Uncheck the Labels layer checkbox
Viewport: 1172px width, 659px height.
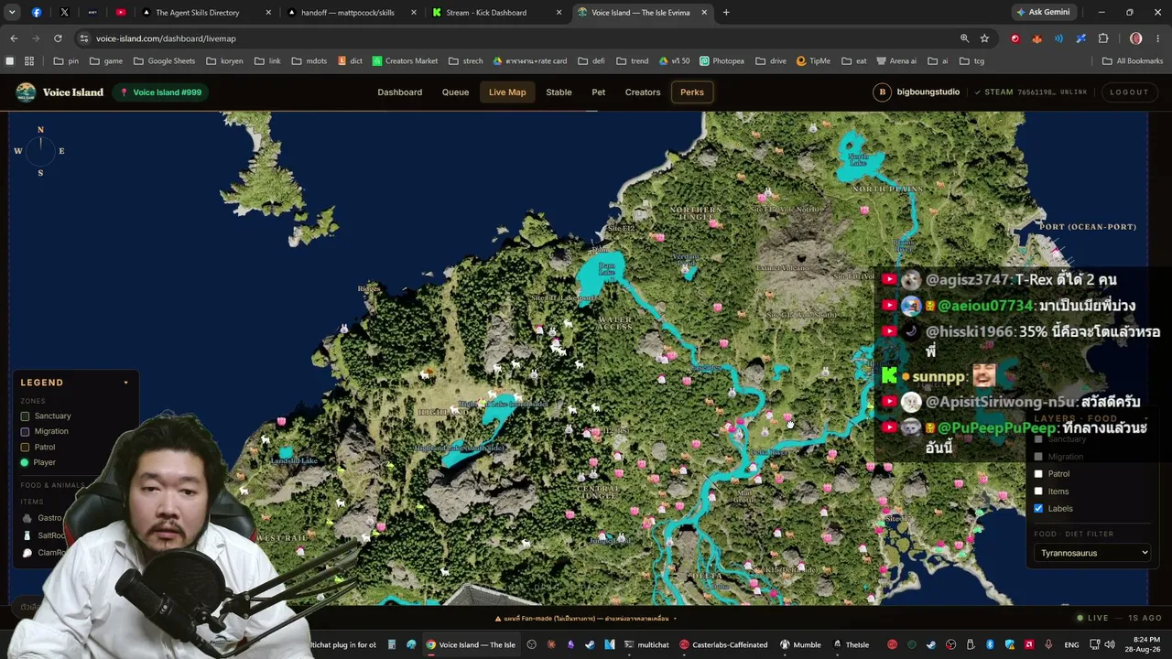pyautogui.click(x=1038, y=509)
